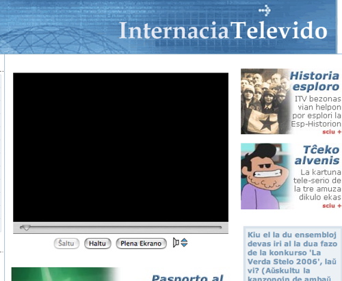Open the Pasporto al heading link
The width and height of the screenshot is (342, 281).
(x=187, y=278)
